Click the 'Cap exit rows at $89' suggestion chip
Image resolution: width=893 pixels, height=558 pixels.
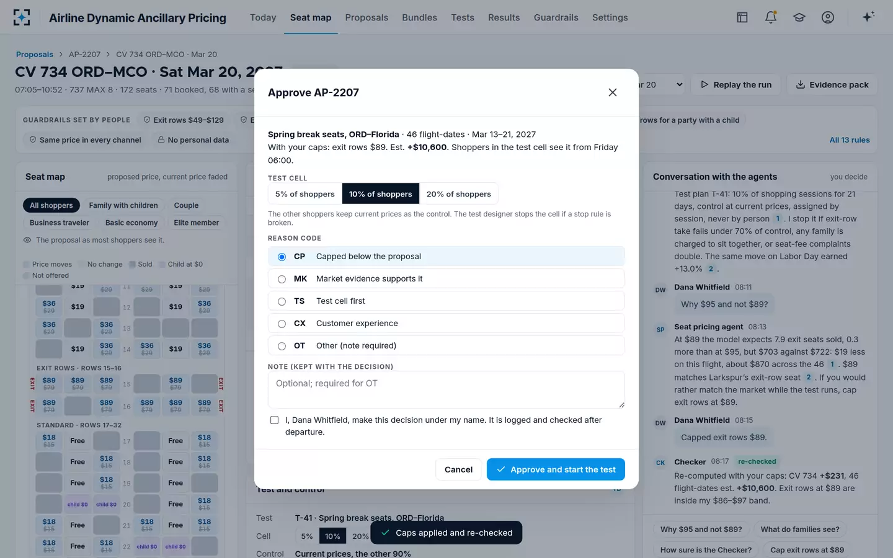pyautogui.click(x=807, y=550)
